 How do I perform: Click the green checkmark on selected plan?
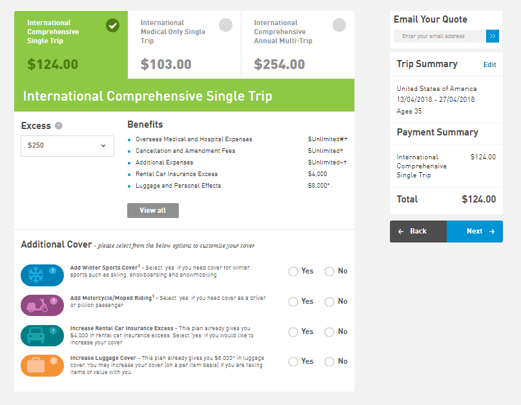click(x=112, y=25)
